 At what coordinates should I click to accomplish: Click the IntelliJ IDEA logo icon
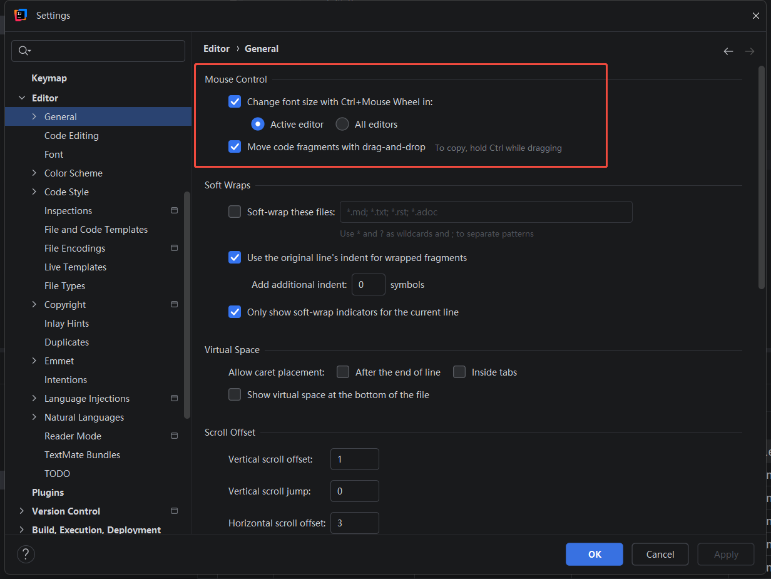(21, 16)
